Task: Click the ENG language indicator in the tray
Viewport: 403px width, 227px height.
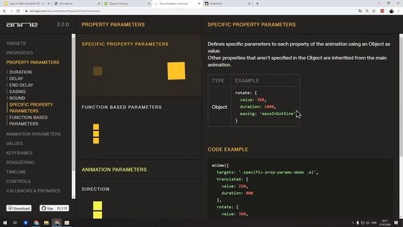Action: coord(374,223)
